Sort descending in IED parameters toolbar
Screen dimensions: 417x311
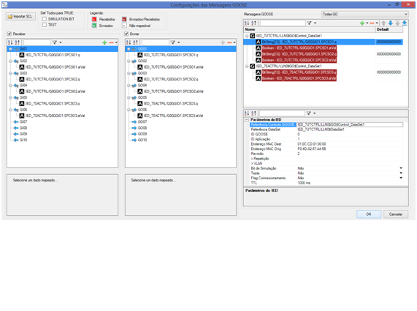[253, 113]
